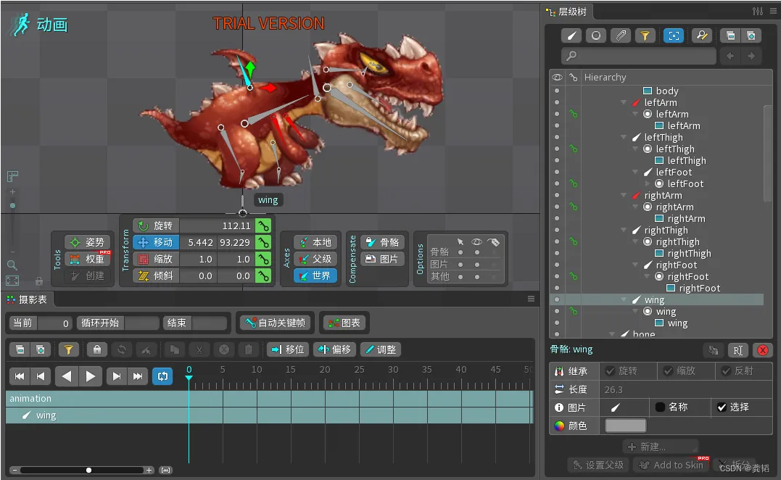Toggle 缩放 inherit checkbox
The height and width of the screenshot is (480, 781).
pos(669,371)
